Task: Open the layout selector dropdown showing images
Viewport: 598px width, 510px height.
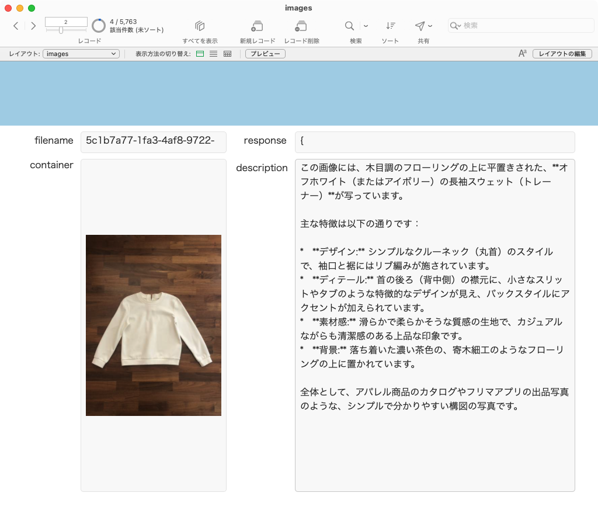Action: (x=81, y=54)
